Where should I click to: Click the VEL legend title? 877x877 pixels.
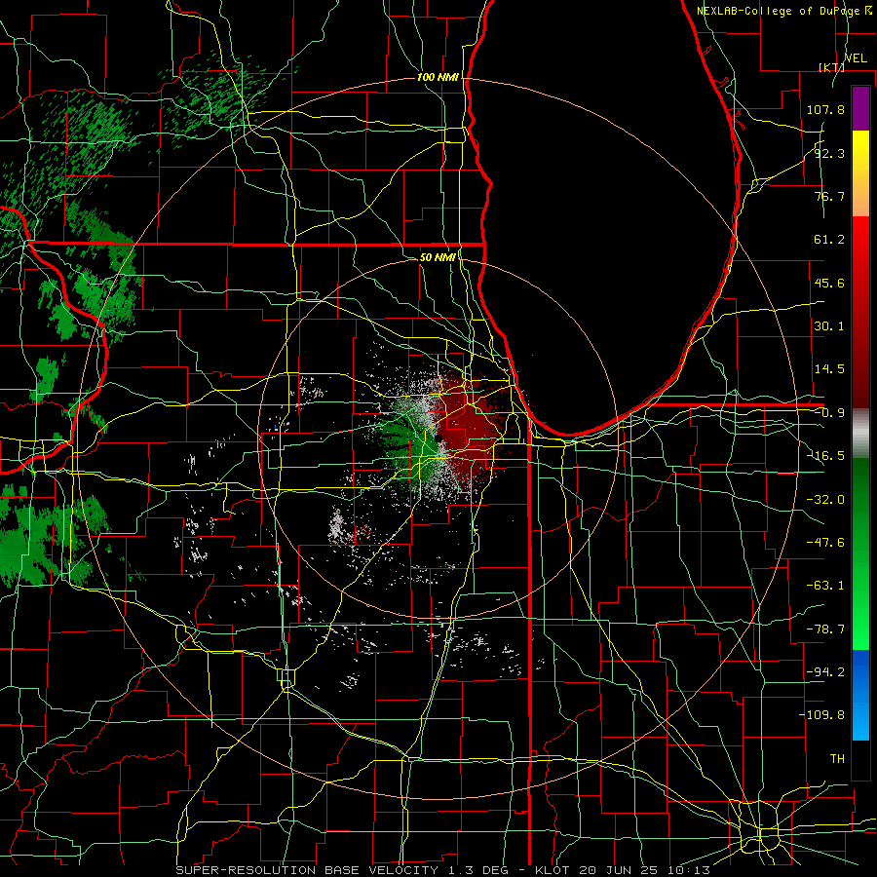(x=856, y=58)
